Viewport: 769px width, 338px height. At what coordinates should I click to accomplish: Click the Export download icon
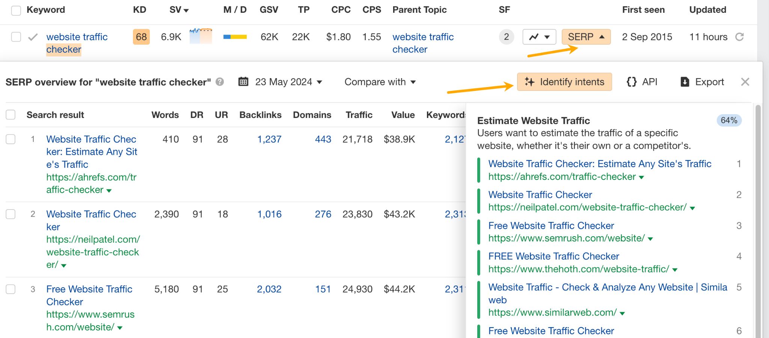click(685, 81)
